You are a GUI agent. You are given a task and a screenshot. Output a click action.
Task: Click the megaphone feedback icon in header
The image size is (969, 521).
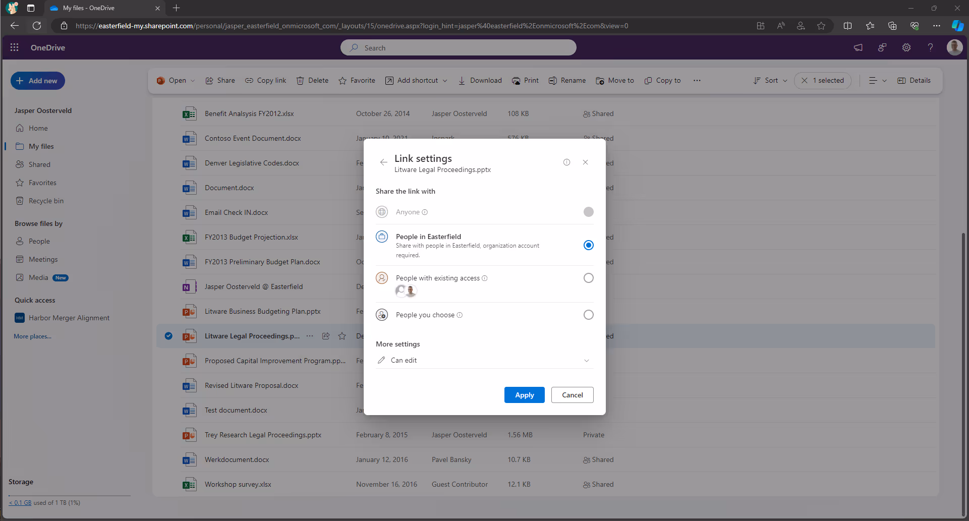point(858,47)
